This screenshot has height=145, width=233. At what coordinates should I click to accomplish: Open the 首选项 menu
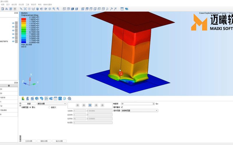click(33, 5)
